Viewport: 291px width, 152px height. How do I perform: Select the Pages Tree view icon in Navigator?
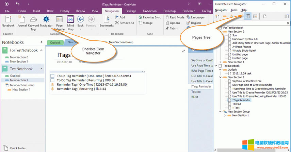pos(248,16)
